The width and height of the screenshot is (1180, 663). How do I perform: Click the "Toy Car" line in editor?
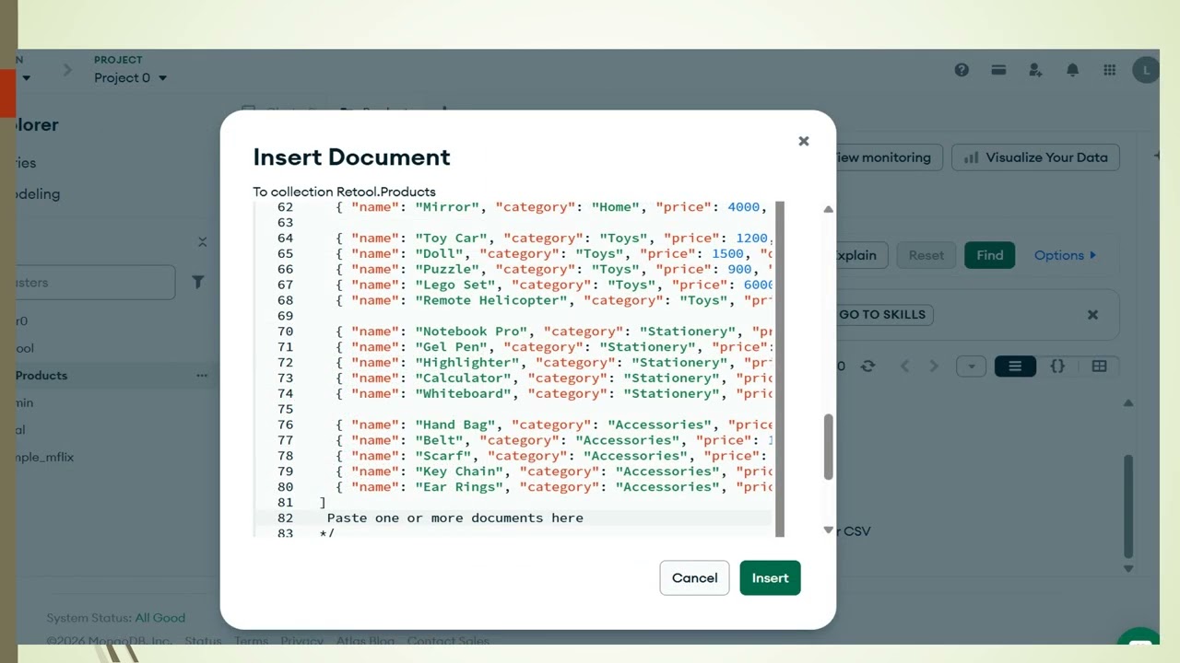click(553, 238)
